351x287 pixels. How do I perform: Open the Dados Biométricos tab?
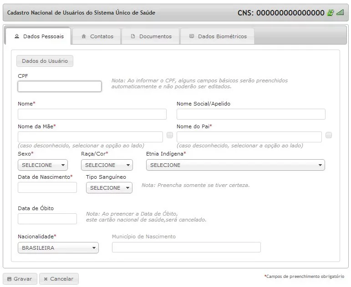click(217, 36)
